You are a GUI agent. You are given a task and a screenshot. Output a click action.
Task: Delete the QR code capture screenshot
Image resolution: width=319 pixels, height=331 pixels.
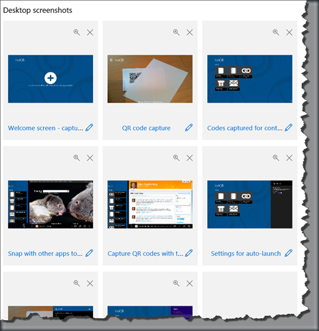(x=189, y=32)
